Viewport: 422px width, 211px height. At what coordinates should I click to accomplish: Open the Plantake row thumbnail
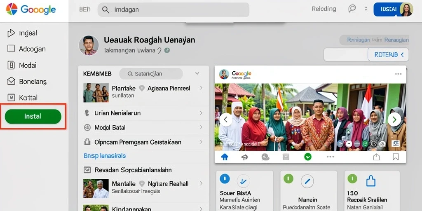(x=96, y=93)
